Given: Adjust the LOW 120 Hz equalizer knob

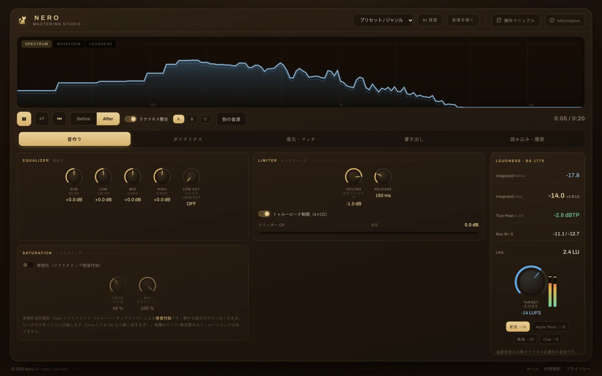Looking at the screenshot, I should (x=103, y=176).
